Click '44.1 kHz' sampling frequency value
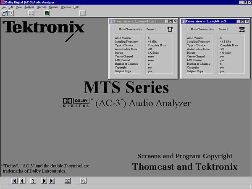 click(225, 42)
